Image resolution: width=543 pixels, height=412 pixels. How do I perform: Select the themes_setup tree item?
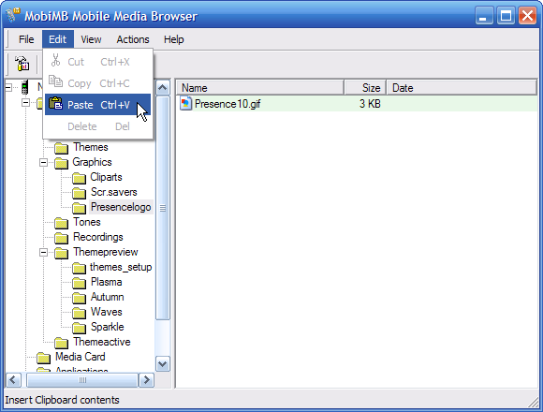(x=121, y=267)
